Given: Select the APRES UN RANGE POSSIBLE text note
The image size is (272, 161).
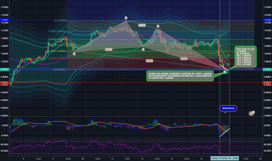Looking at the screenshot, I should pyautogui.click(x=180, y=76).
